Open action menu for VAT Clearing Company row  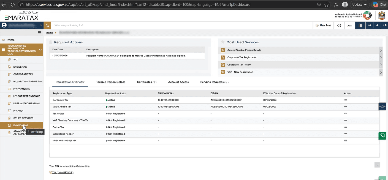(x=345, y=120)
